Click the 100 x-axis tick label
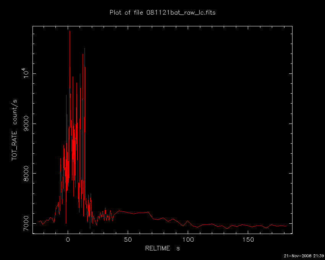Viewport: 325px width, 260px height. 188,240
